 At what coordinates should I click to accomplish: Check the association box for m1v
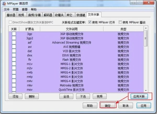[x=14, y=64]
